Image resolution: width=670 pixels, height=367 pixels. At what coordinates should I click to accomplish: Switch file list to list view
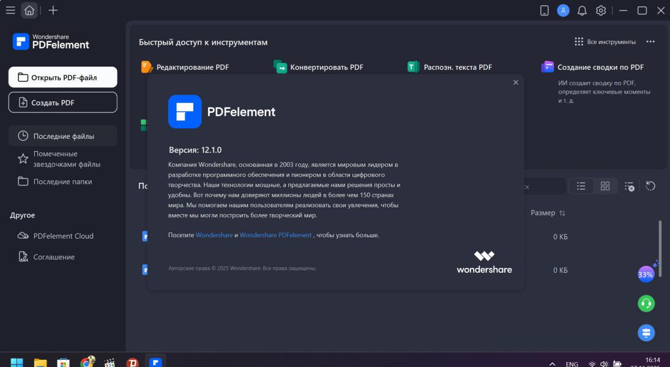point(581,186)
